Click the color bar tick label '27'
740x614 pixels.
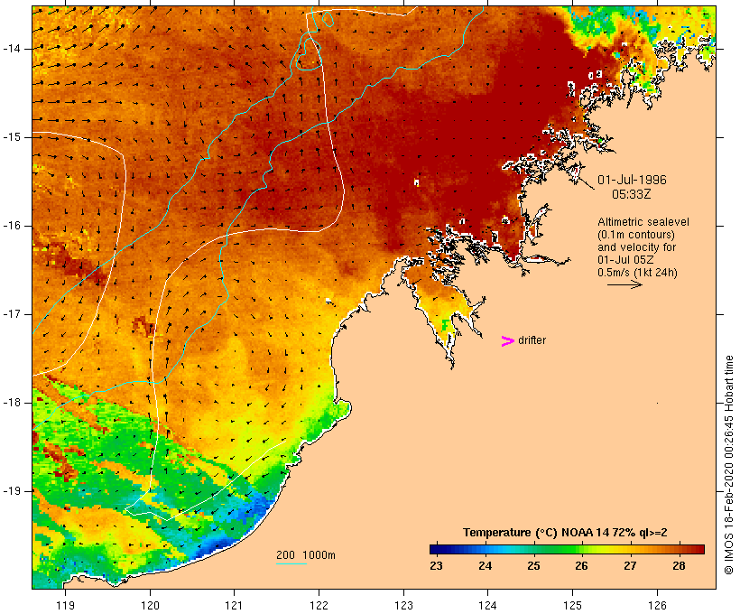click(x=630, y=566)
